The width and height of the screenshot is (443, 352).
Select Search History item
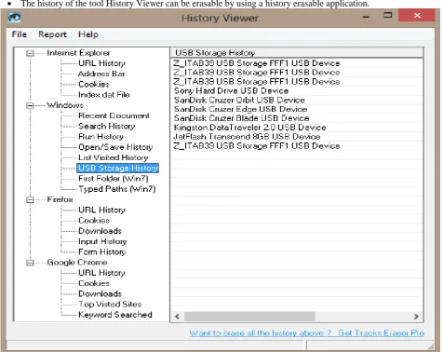107,127
